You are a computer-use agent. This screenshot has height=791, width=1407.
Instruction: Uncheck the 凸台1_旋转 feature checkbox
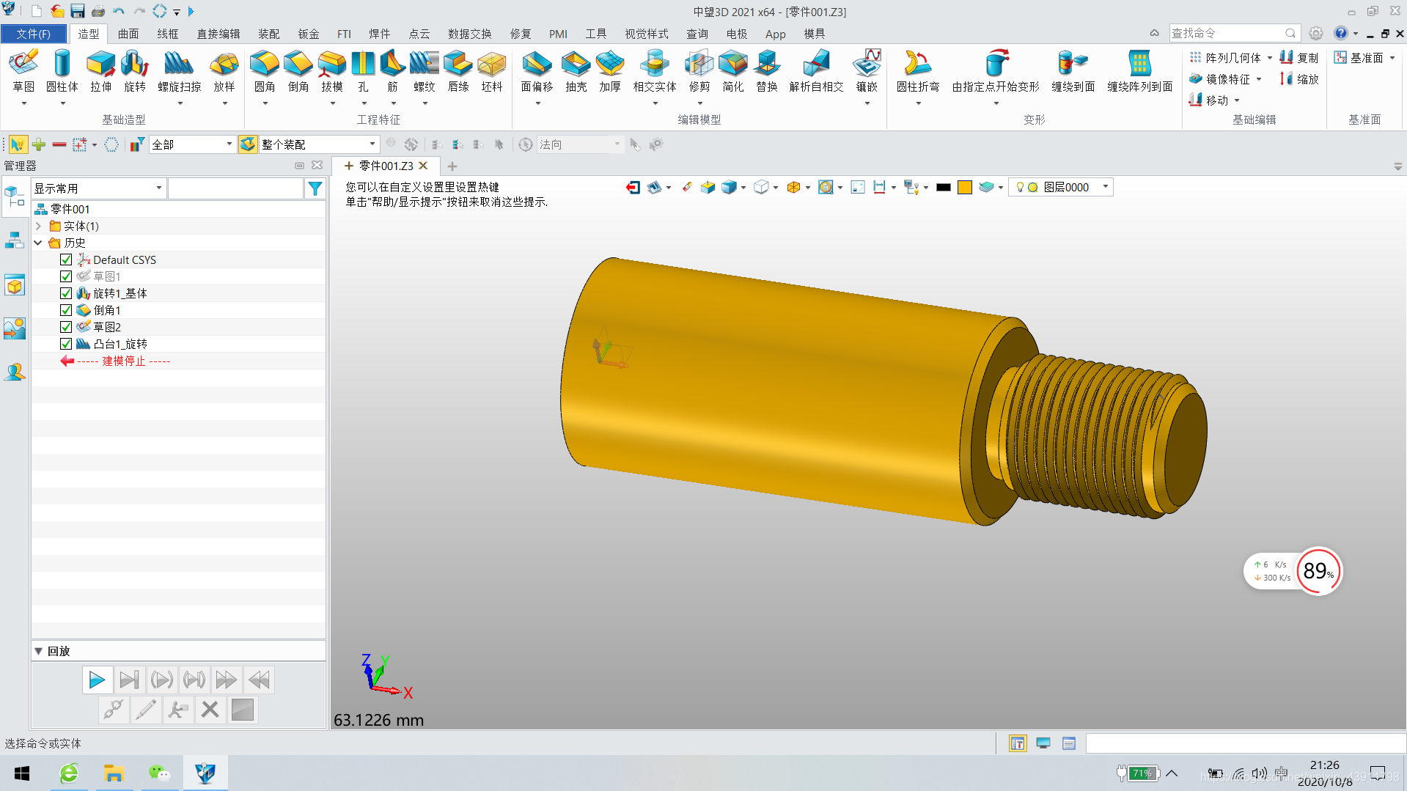coord(66,344)
